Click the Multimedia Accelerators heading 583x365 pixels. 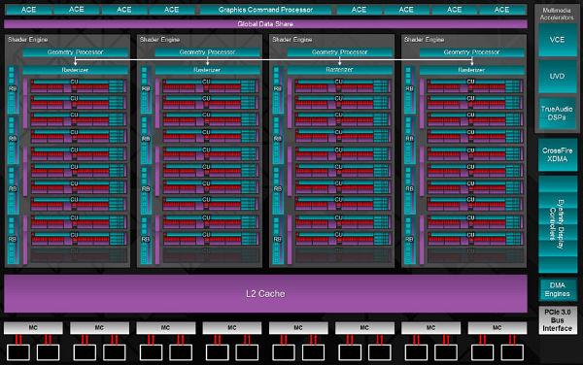557,14
